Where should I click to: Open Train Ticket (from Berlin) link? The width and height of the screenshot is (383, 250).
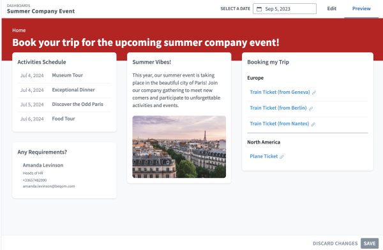[278, 108]
